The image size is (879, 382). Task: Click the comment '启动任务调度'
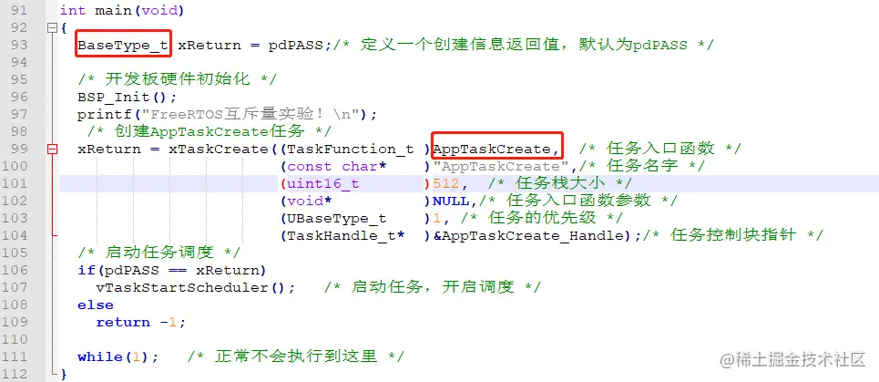(158, 253)
